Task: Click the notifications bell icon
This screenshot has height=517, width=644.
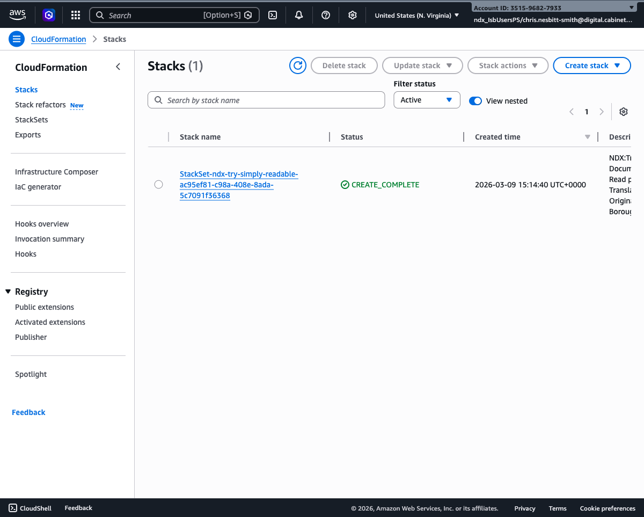Action: tap(299, 15)
